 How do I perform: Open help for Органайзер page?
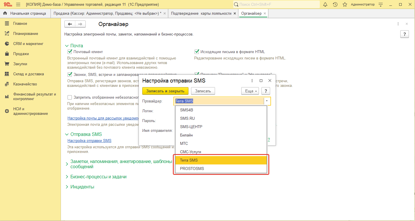(405, 34)
